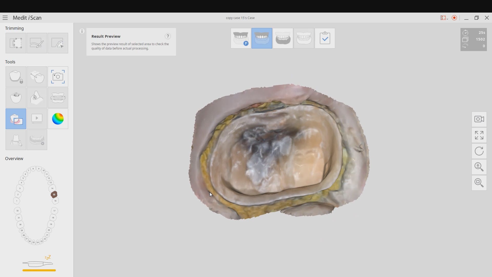Open the HD tooth scan tool
This screenshot has width=492, height=277.
16,98
